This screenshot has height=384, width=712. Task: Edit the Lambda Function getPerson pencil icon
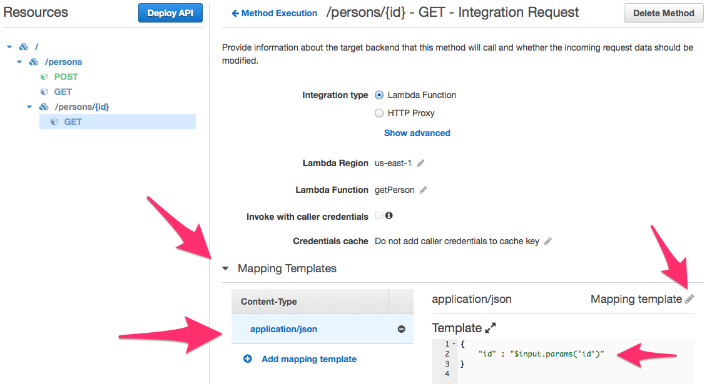click(424, 190)
